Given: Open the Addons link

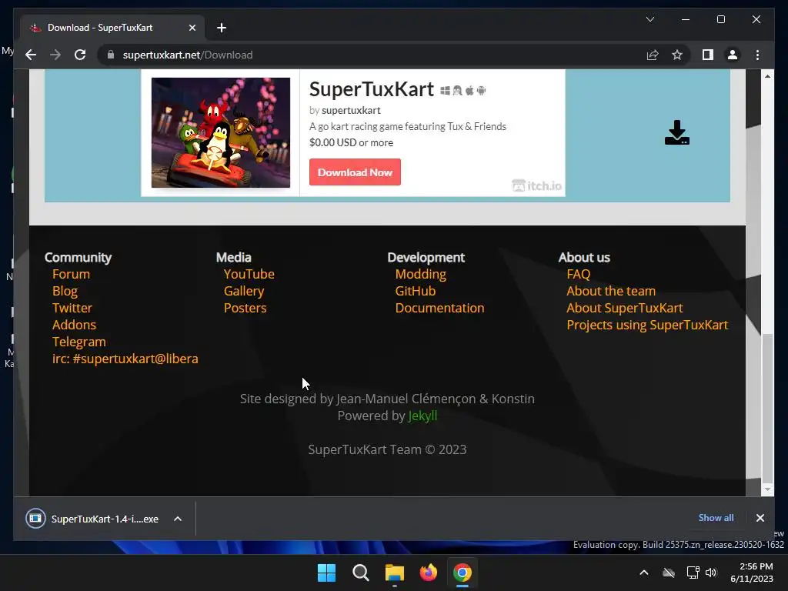Looking at the screenshot, I should pos(74,325).
